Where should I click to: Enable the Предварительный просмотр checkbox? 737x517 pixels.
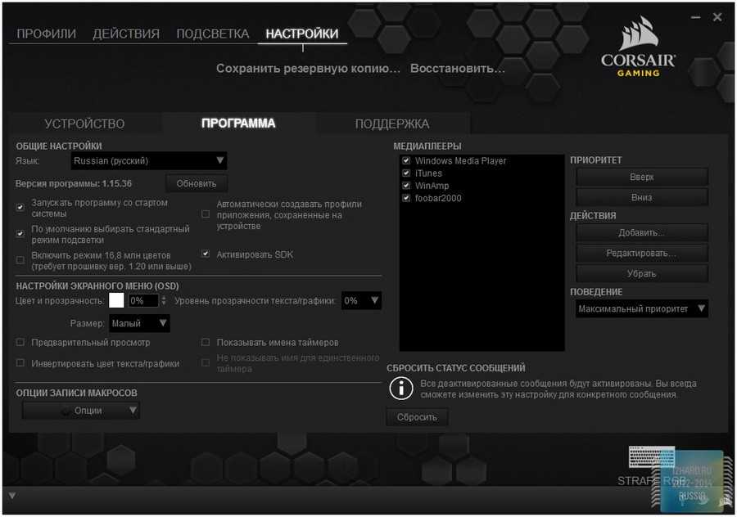pyautogui.click(x=20, y=343)
